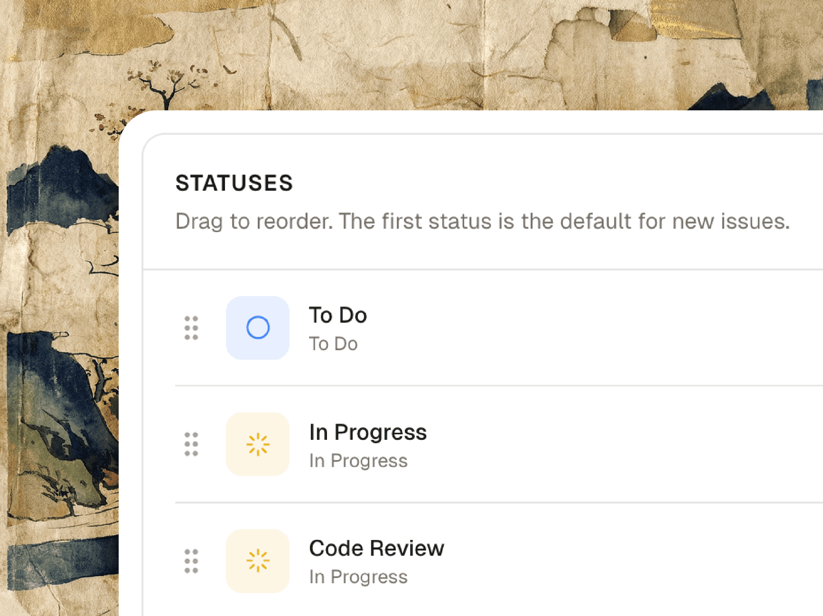The width and height of the screenshot is (823, 616).
Task: Click the Code Review status spinner icon
Action: 258,561
